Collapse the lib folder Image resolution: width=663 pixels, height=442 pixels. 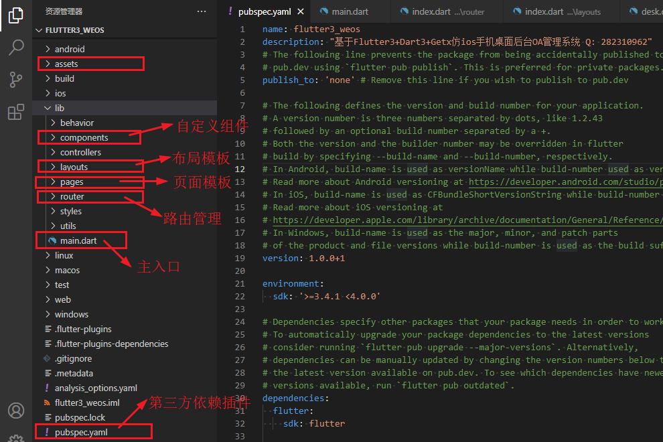coord(125,108)
